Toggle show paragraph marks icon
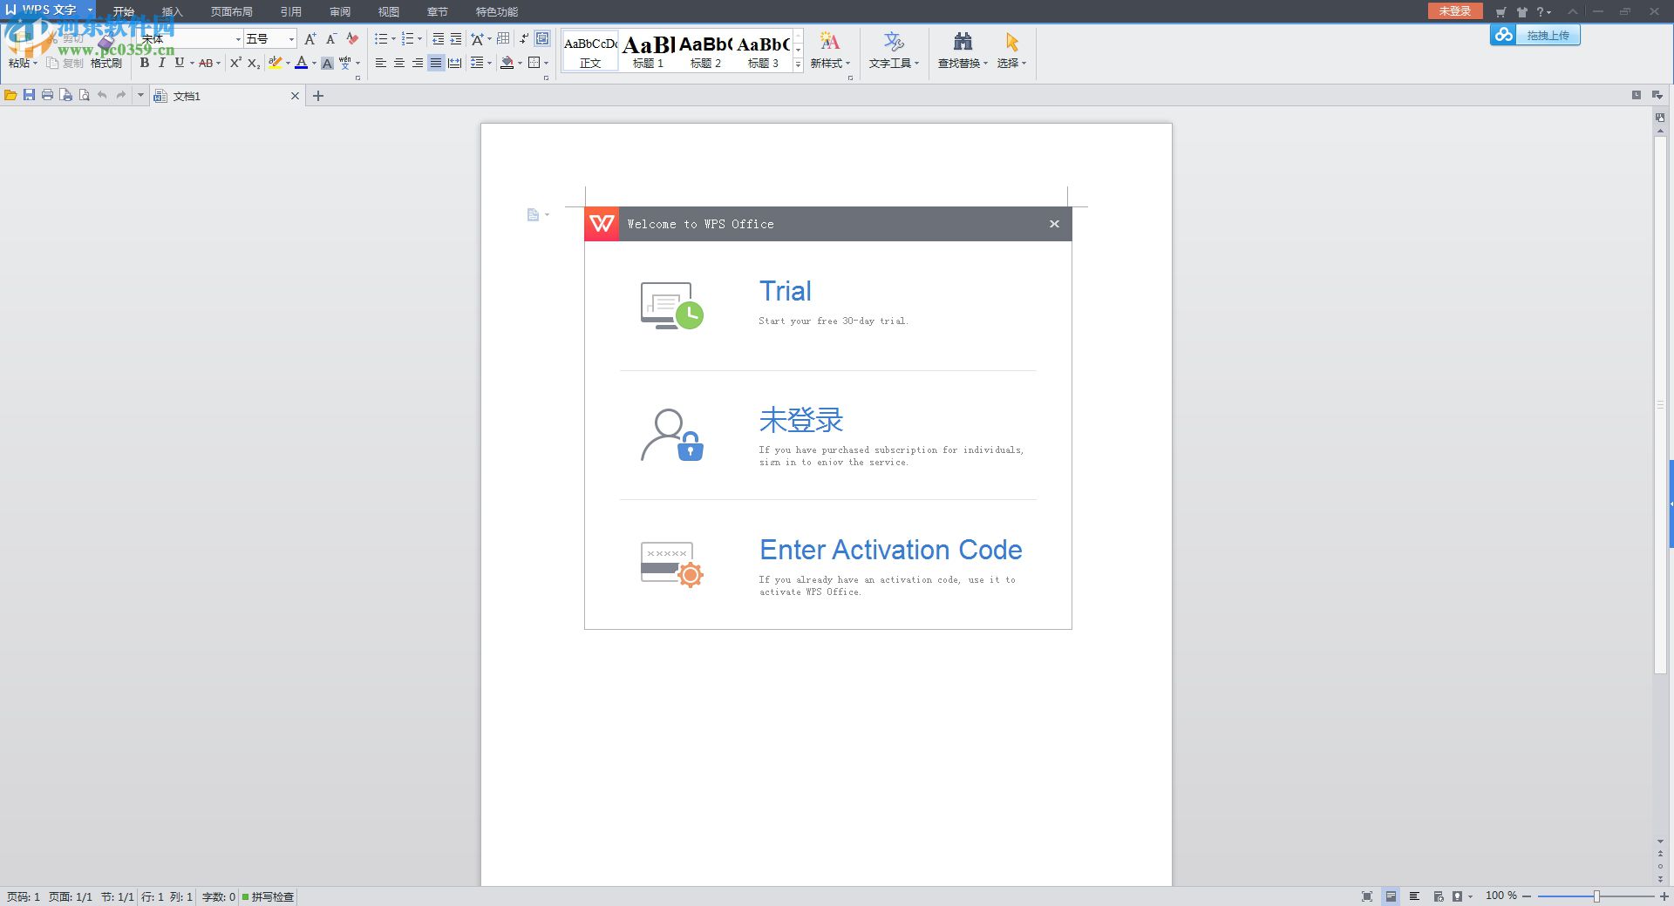 point(523,39)
